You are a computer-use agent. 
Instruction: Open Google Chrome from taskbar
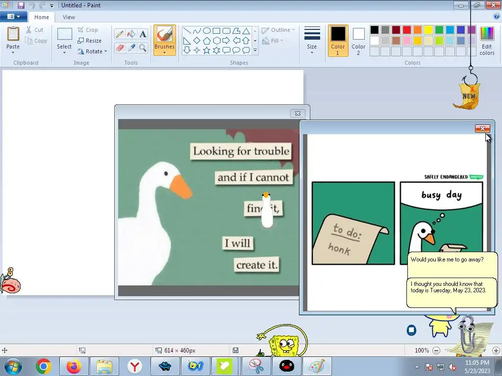tap(44, 366)
